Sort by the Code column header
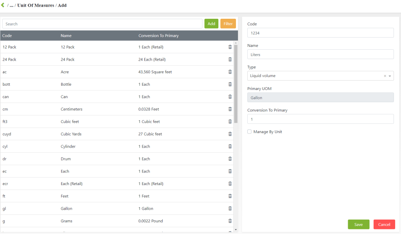Image resolution: width=401 pixels, height=234 pixels. coord(7,36)
